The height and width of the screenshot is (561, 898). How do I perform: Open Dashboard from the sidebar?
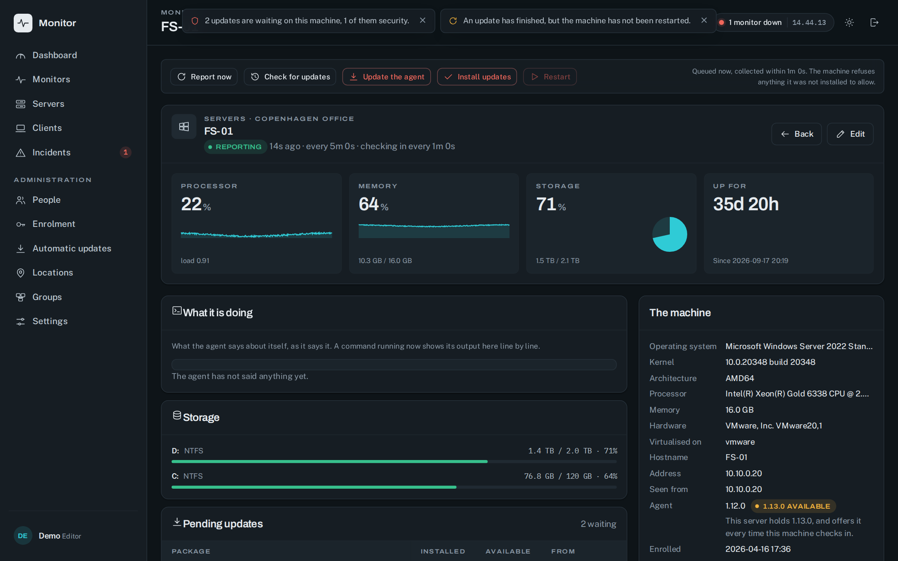pyautogui.click(x=73, y=55)
